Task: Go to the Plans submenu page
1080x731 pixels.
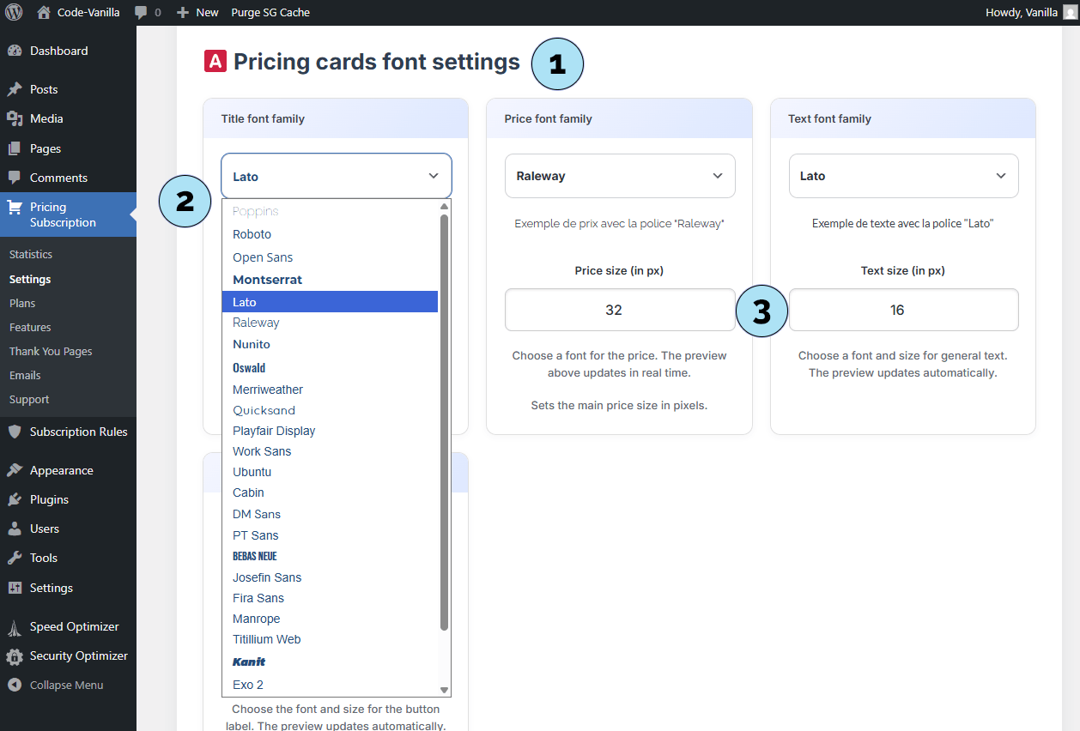Action: coord(22,303)
